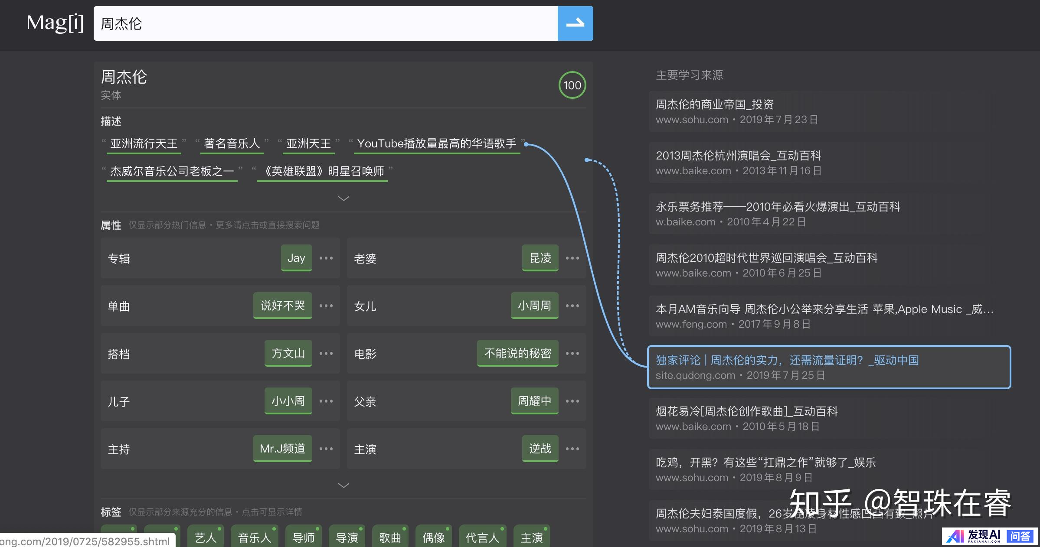Screen dimensions: 1040x547
Task: Open highlighted 独家评论 驱动中国 source link
Action: coord(787,361)
